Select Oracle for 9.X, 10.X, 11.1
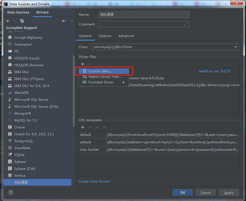 click(x=34, y=134)
